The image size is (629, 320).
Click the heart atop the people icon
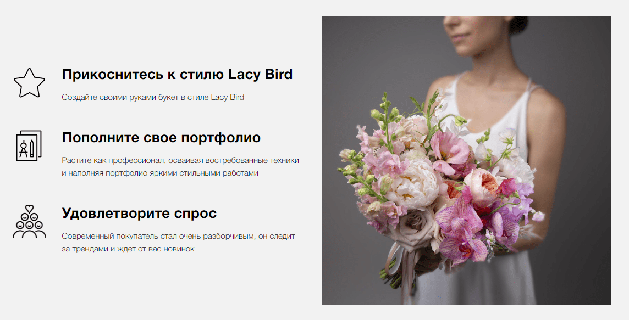29,209
